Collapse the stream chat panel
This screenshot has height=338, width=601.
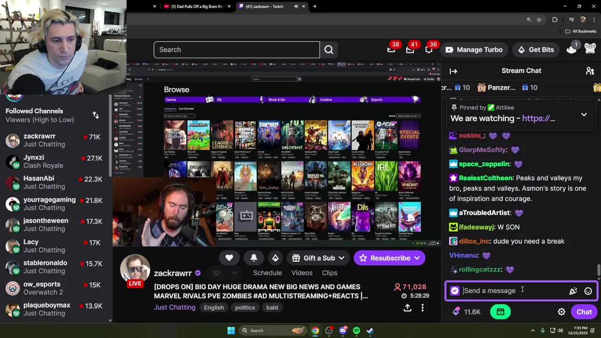[453, 71]
